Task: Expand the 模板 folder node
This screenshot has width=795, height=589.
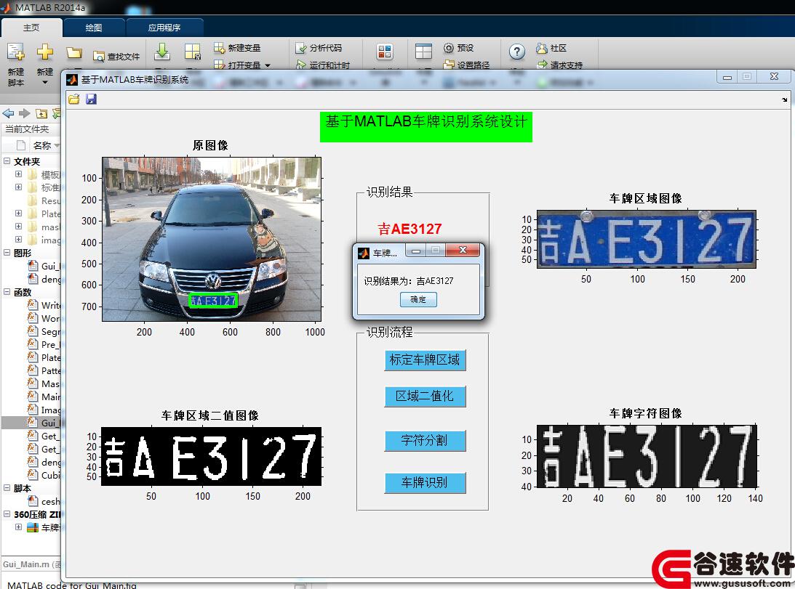Action: coord(18,174)
